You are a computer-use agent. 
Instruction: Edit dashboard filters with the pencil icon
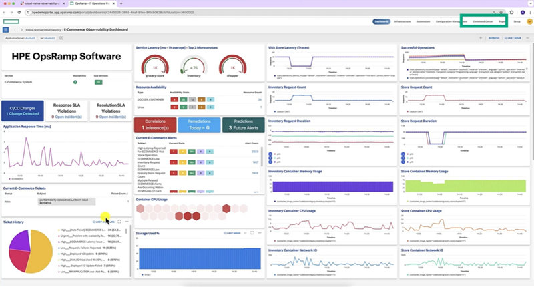61,38
